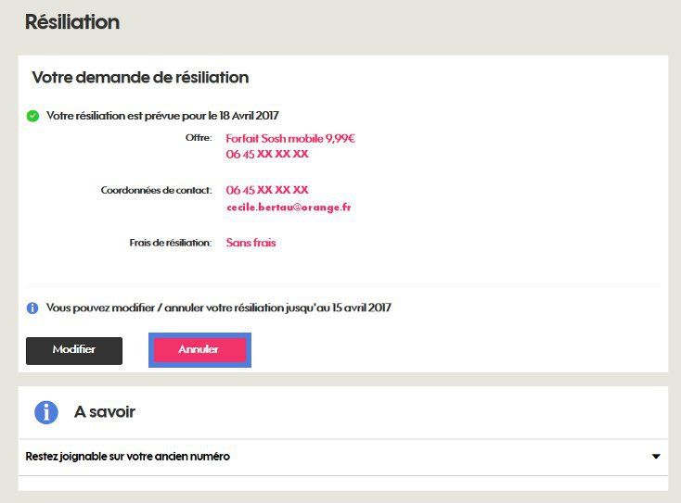This screenshot has height=503, width=681.
Task: Expand section using the black arrow
Action: coord(656,457)
